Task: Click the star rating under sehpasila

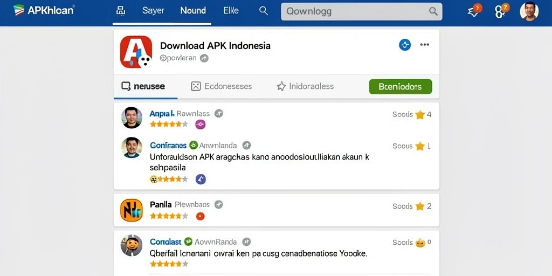Action: click(x=169, y=179)
